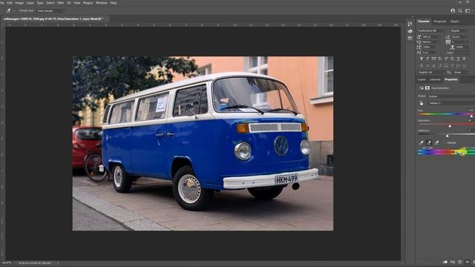
Task: Open the Plugins menu
Action: pyautogui.click(x=88, y=3)
